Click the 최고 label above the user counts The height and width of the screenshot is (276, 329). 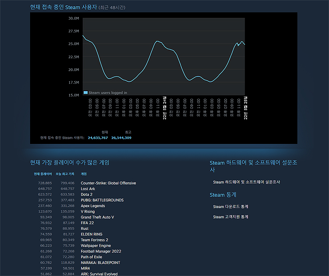click(x=128, y=132)
